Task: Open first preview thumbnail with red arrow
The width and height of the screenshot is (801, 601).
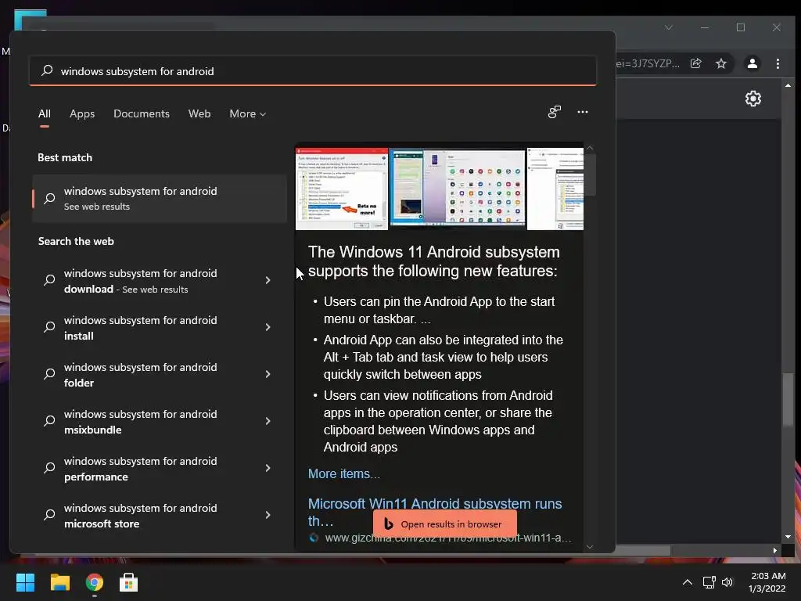Action: (342, 189)
